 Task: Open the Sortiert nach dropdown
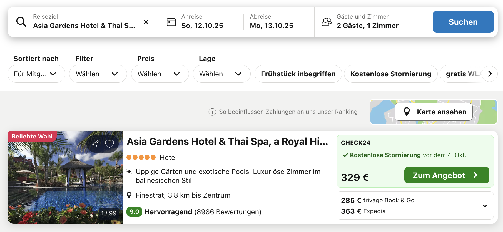(x=36, y=74)
